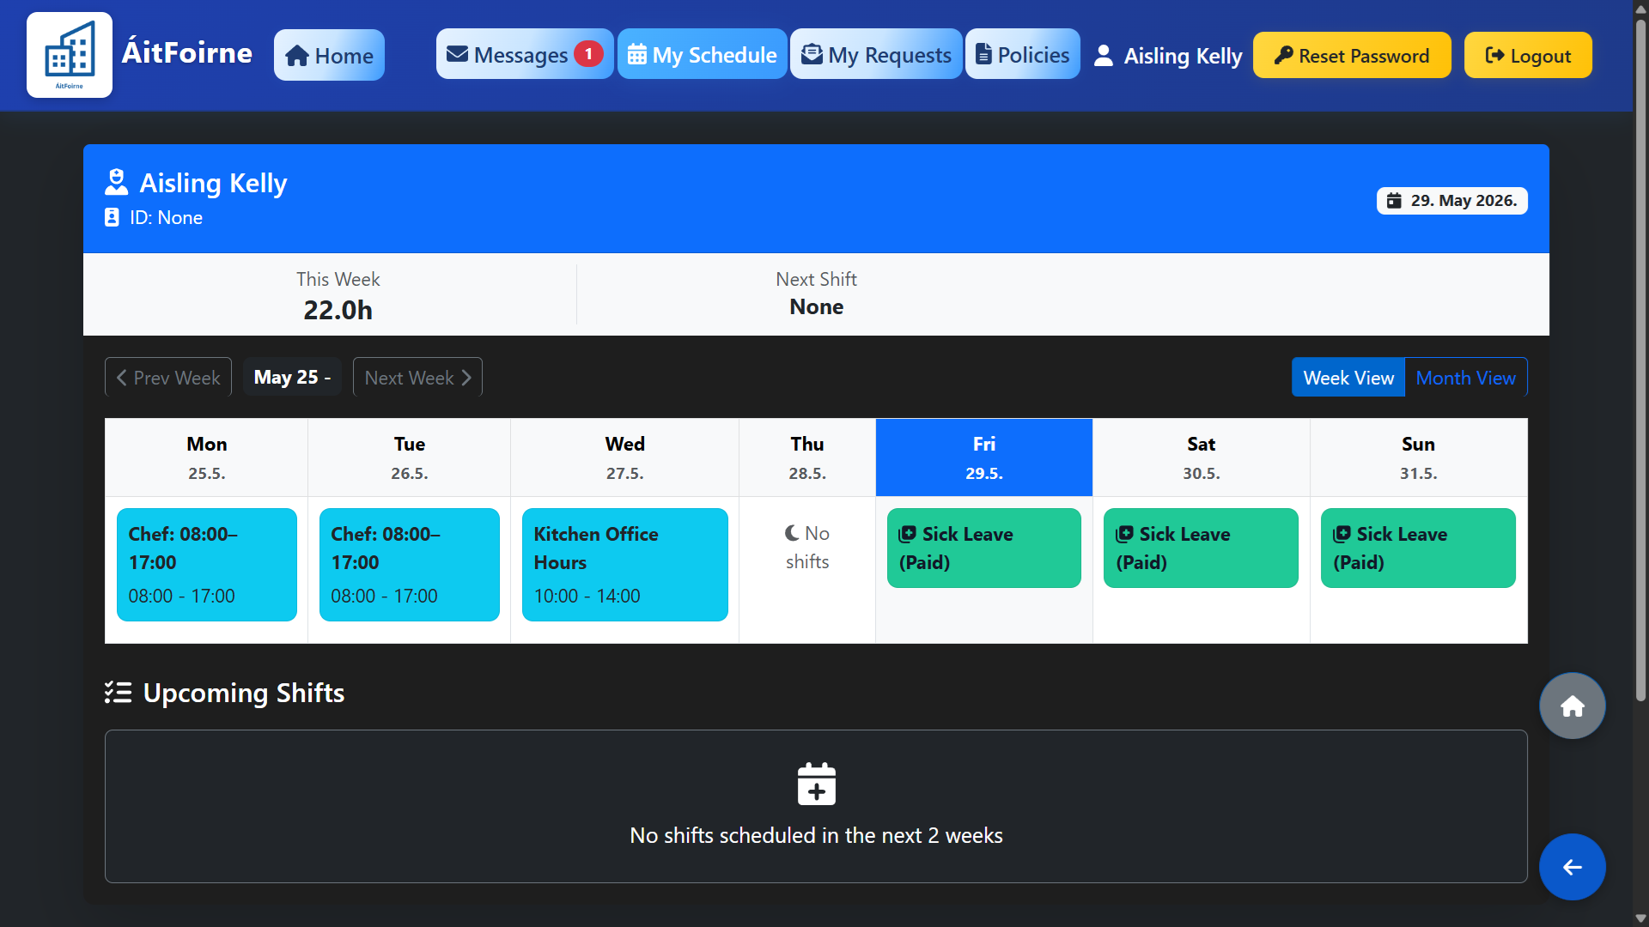This screenshot has width=1649, height=927.
Task: Click the medical icon on Friday's Sick Leave
Action: [907, 534]
